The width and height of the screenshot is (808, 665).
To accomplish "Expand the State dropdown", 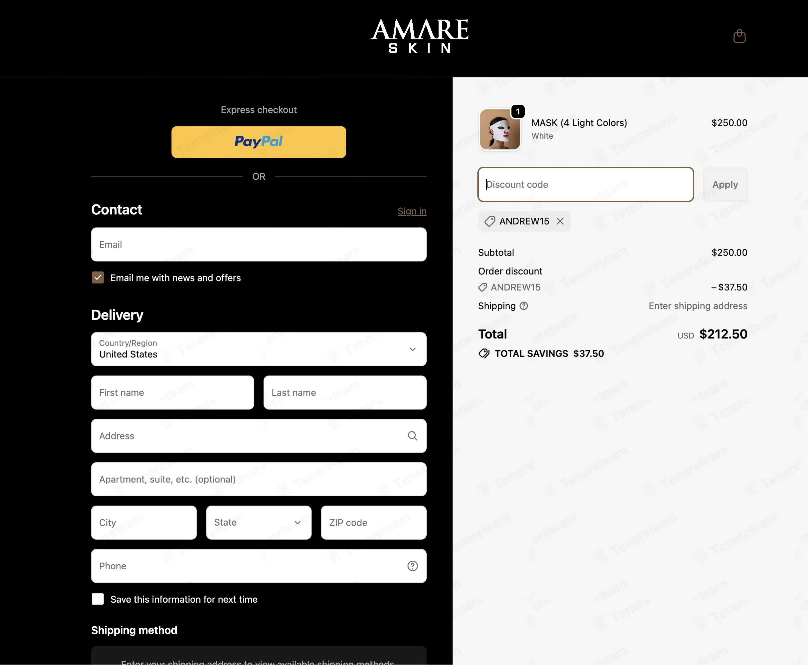I will pyautogui.click(x=259, y=523).
